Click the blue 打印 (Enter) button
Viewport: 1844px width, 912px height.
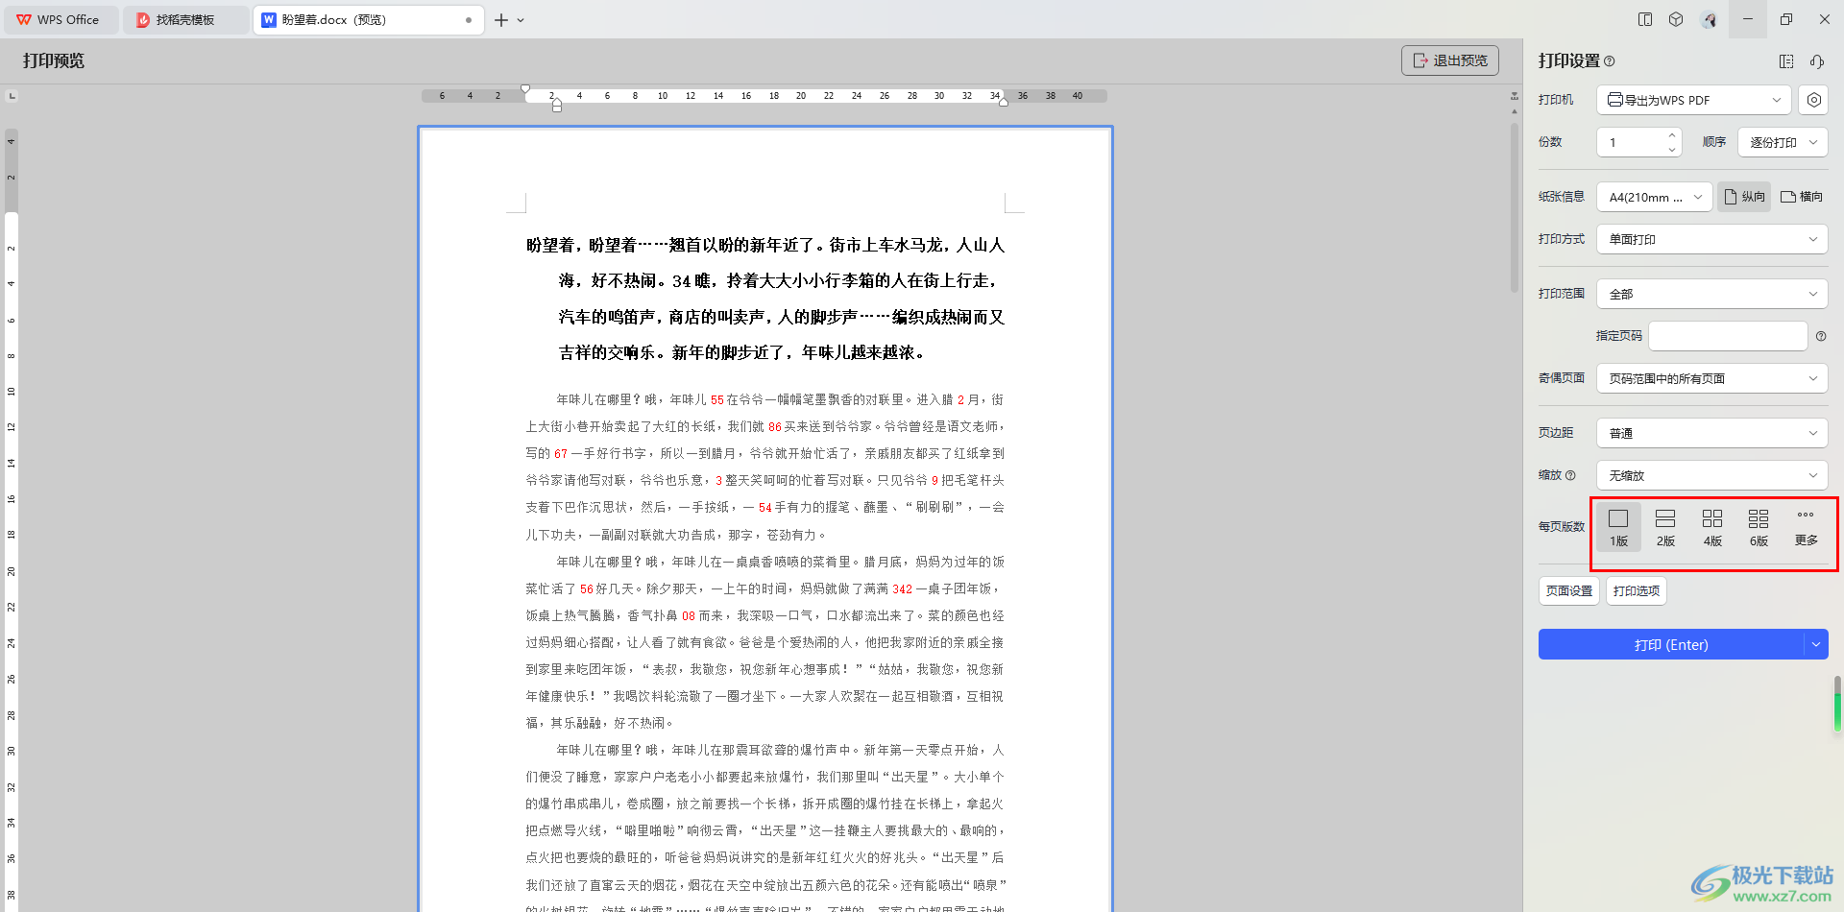(x=1670, y=645)
